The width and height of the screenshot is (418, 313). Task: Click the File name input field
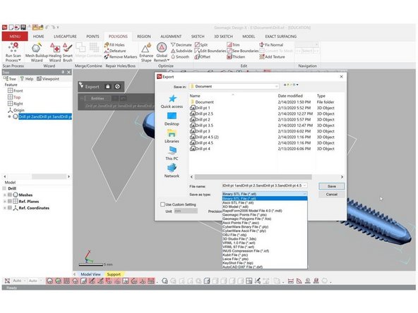pos(262,185)
